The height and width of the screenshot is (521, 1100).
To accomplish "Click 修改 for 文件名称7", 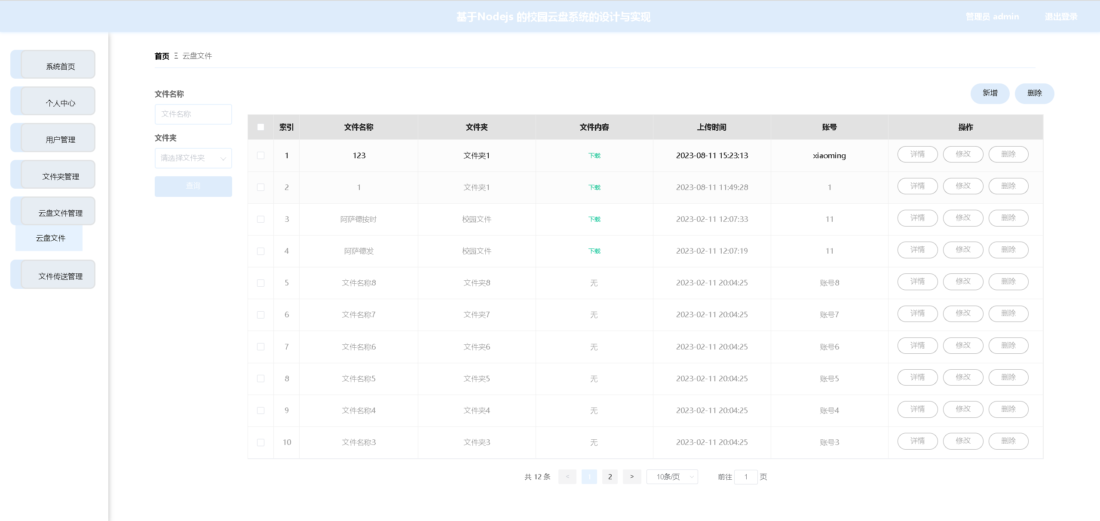I will (963, 313).
